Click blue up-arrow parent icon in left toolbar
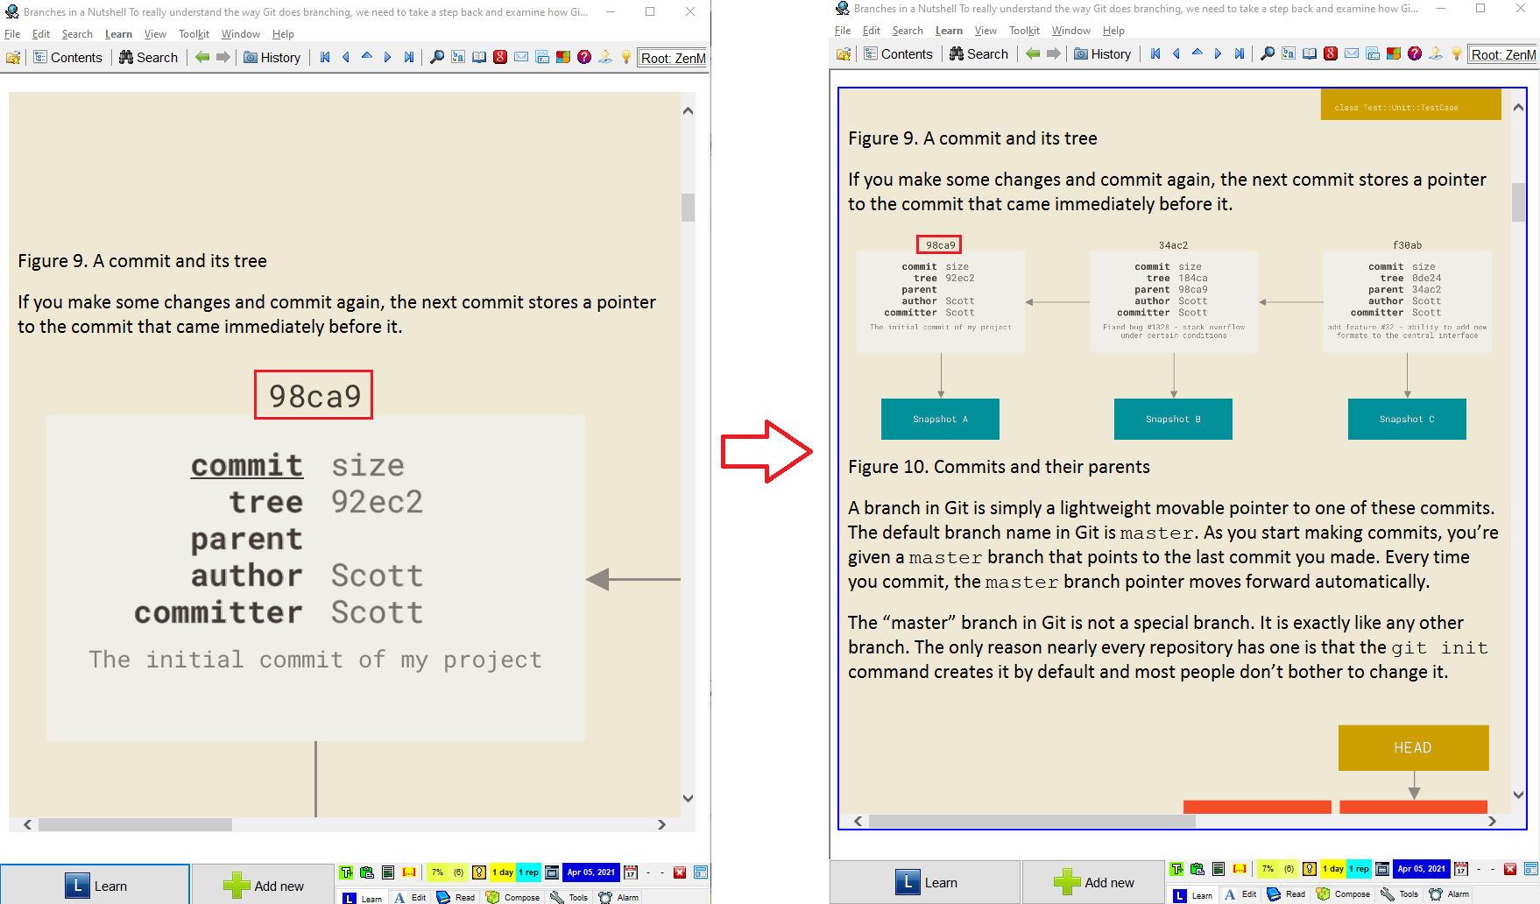The image size is (1540, 904). click(367, 58)
